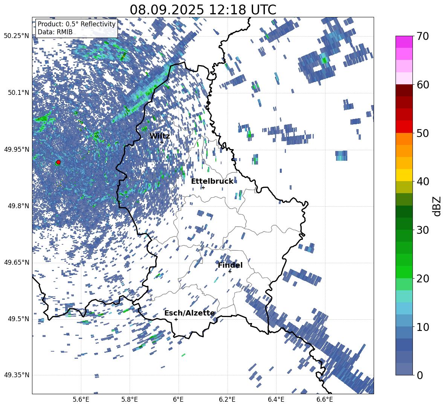
Task: Click the 49.95°N latitude label
Action: tap(17, 149)
